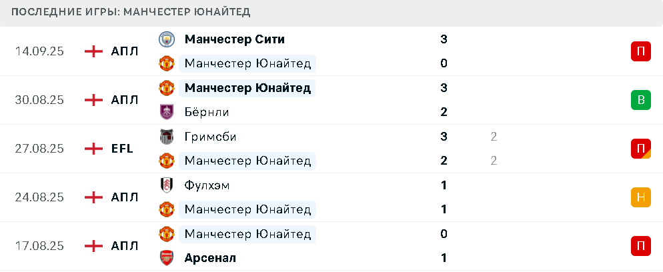
Task: Open match dated 24.08.25
Action: point(331,197)
